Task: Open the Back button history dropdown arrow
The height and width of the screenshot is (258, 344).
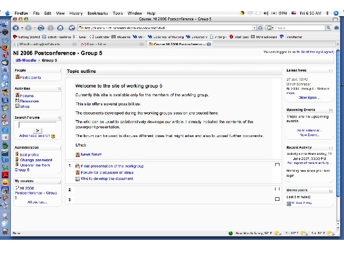Action: [x=22, y=28]
